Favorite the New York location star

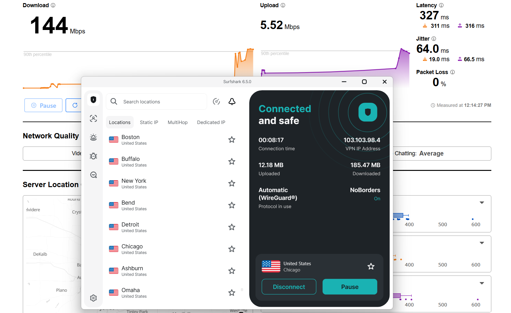(x=232, y=183)
